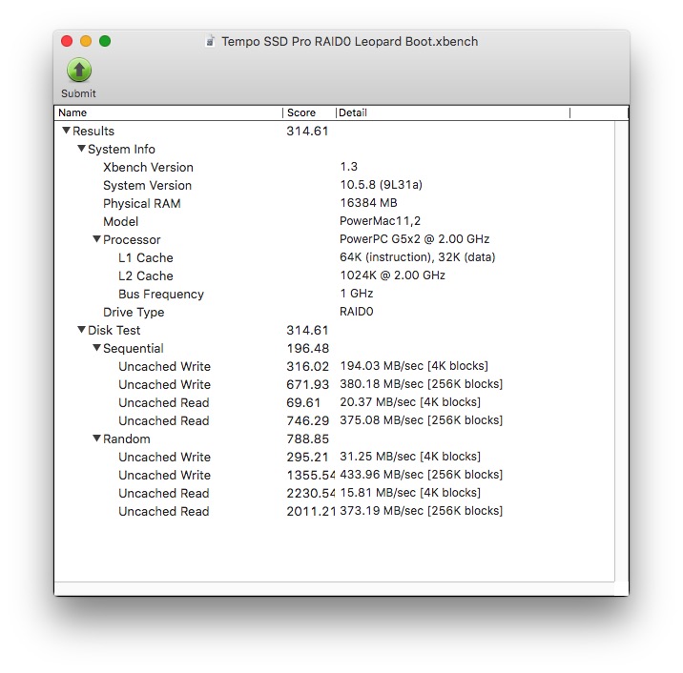Select the Physical RAM row
Image resolution: width=683 pixels, height=673 pixels.
[x=335, y=203]
